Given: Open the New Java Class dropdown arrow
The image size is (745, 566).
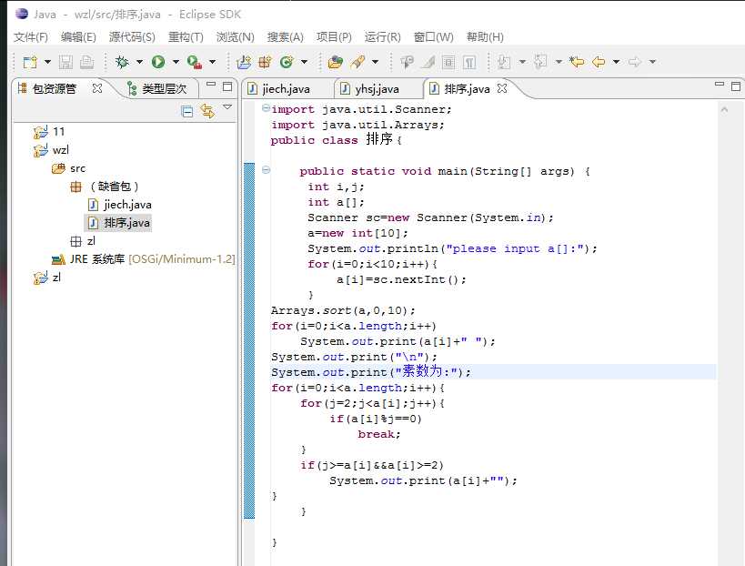Looking at the screenshot, I should (x=304, y=62).
